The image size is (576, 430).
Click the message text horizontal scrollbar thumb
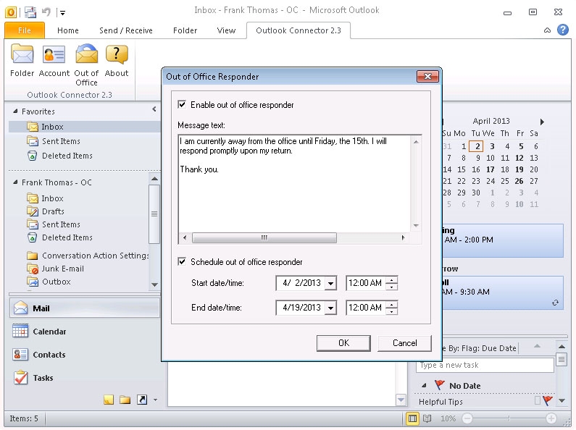[x=264, y=237]
